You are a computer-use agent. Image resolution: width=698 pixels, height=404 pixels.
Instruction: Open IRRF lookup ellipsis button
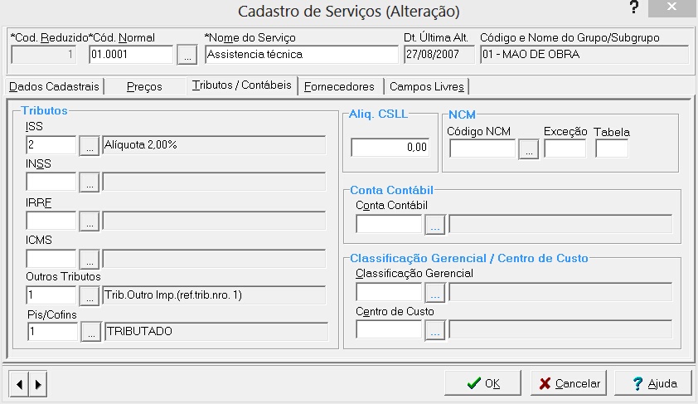(x=89, y=221)
